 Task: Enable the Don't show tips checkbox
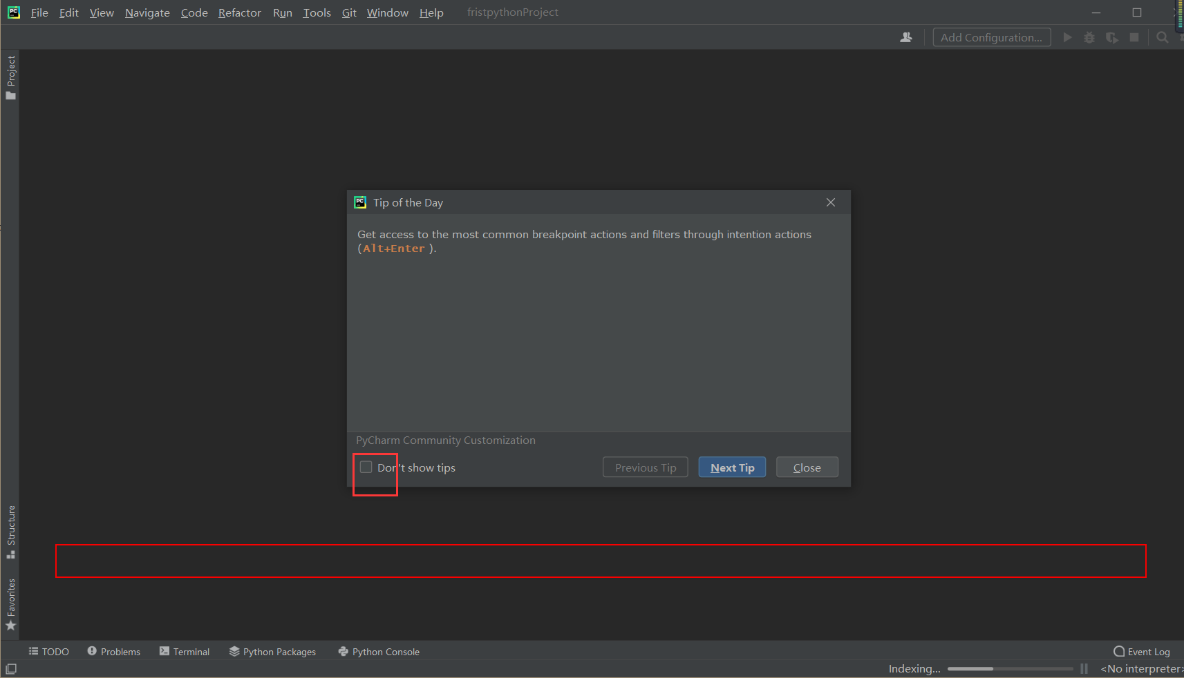point(366,467)
